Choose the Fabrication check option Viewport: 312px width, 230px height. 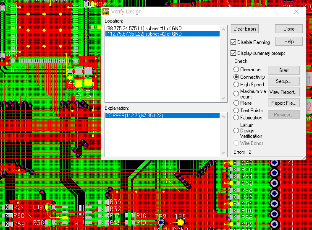tap(236, 118)
